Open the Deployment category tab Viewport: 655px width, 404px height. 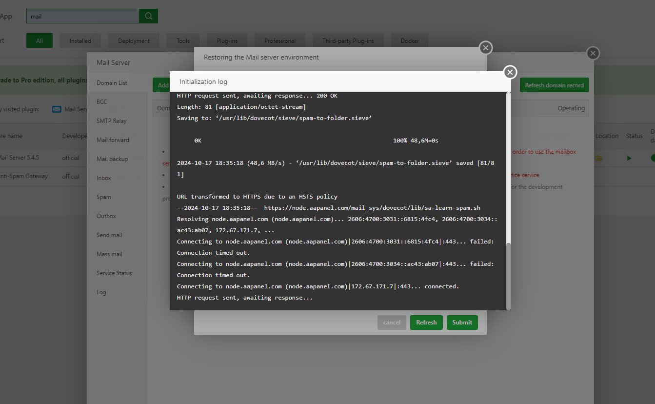[134, 41]
